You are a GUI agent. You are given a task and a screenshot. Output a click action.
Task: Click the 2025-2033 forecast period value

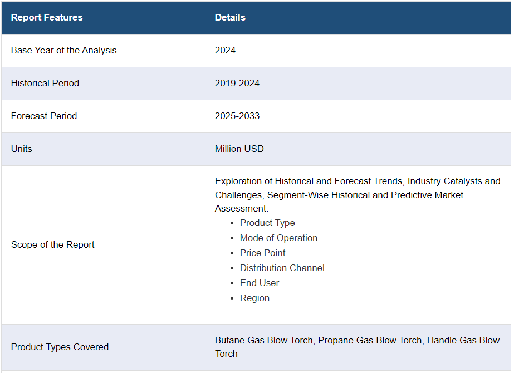237,116
